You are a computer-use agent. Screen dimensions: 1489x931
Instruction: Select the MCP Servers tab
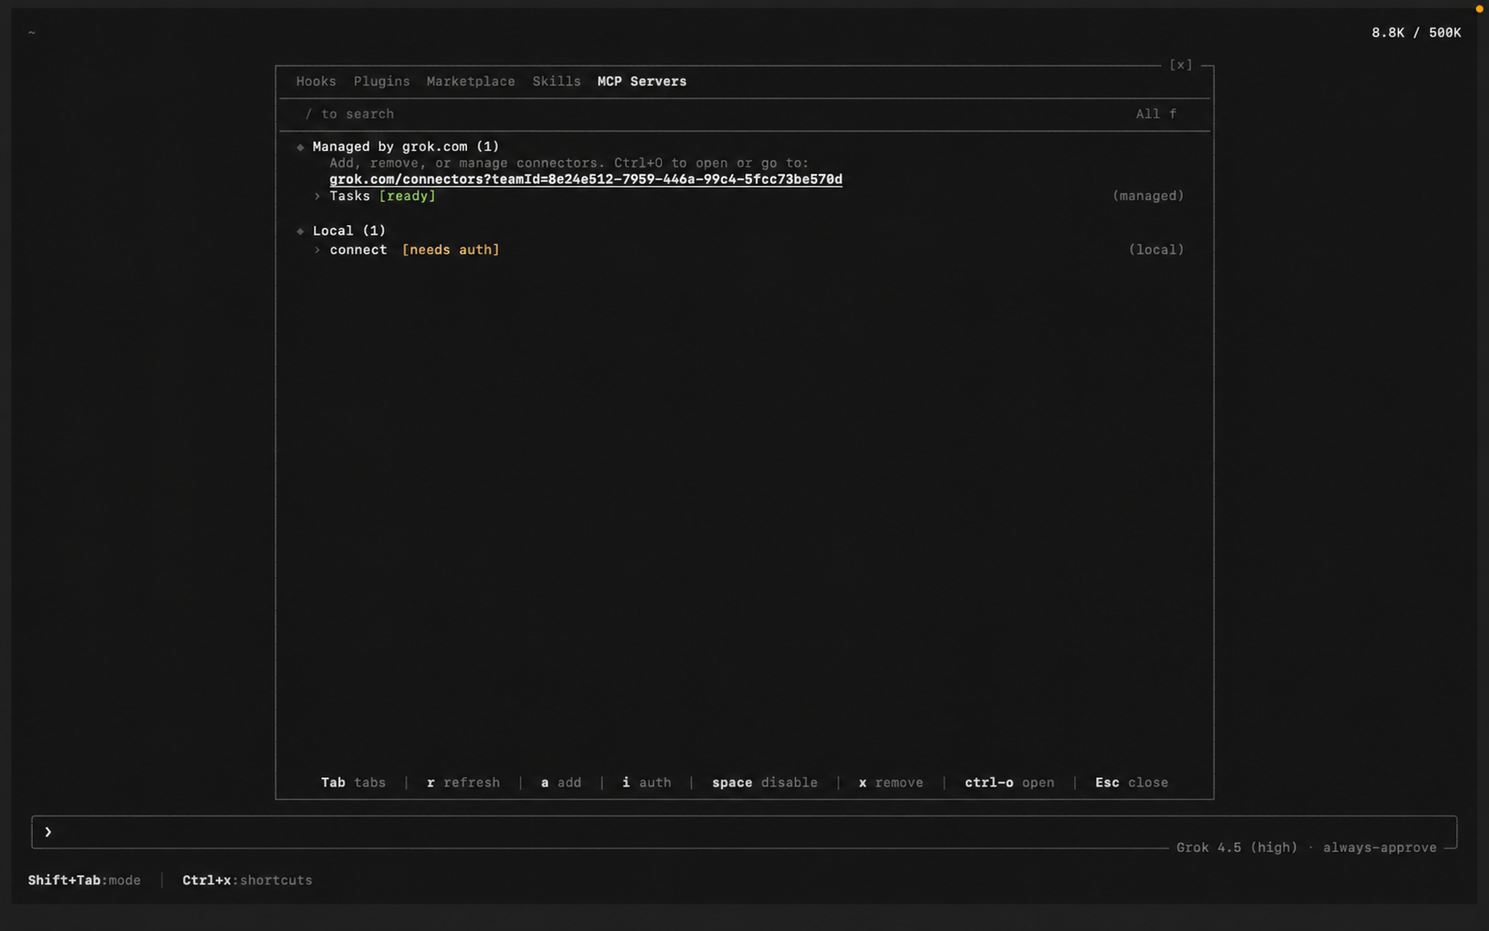641,82
